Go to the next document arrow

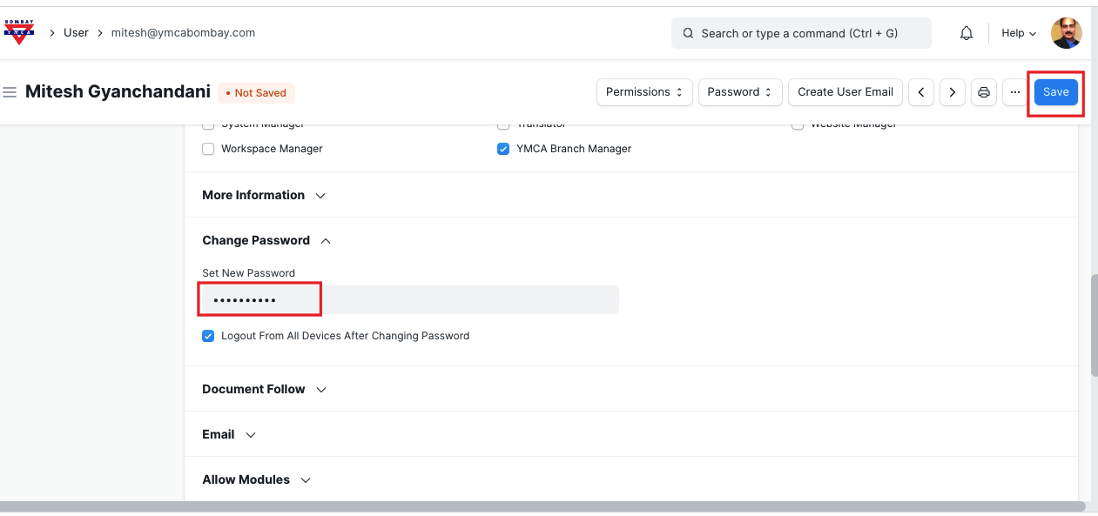point(953,92)
